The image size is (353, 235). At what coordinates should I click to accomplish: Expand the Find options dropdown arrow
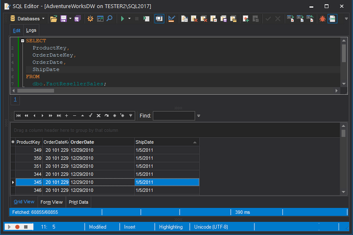point(199,116)
